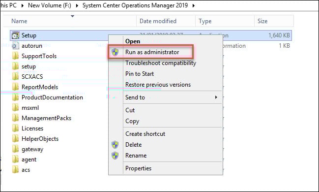Viewport: 319px width, 192px height.
Task: Select the SCXACS folder name
Action: (x=32, y=77)
